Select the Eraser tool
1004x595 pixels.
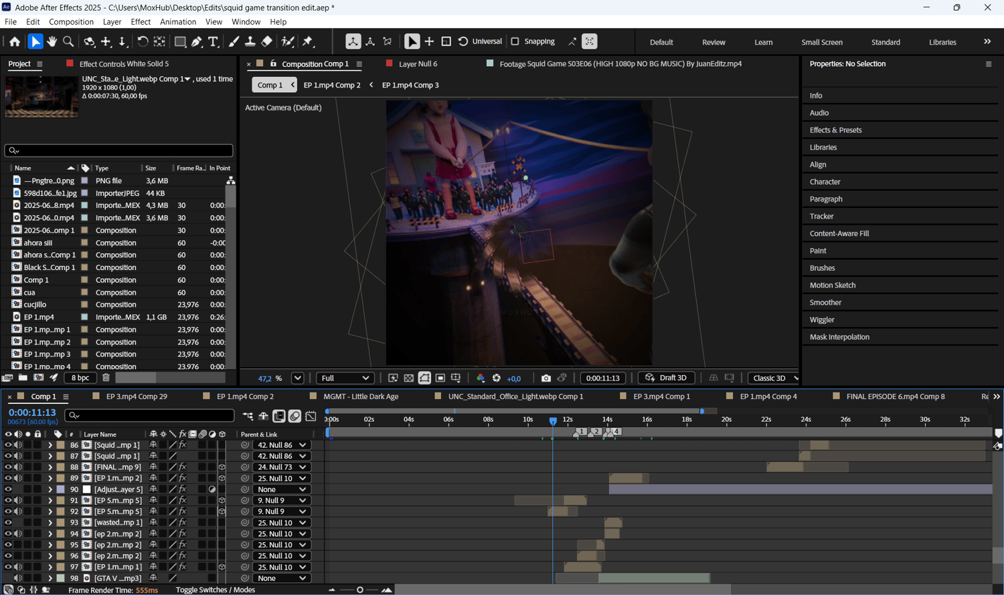click(x=266, y=41)
